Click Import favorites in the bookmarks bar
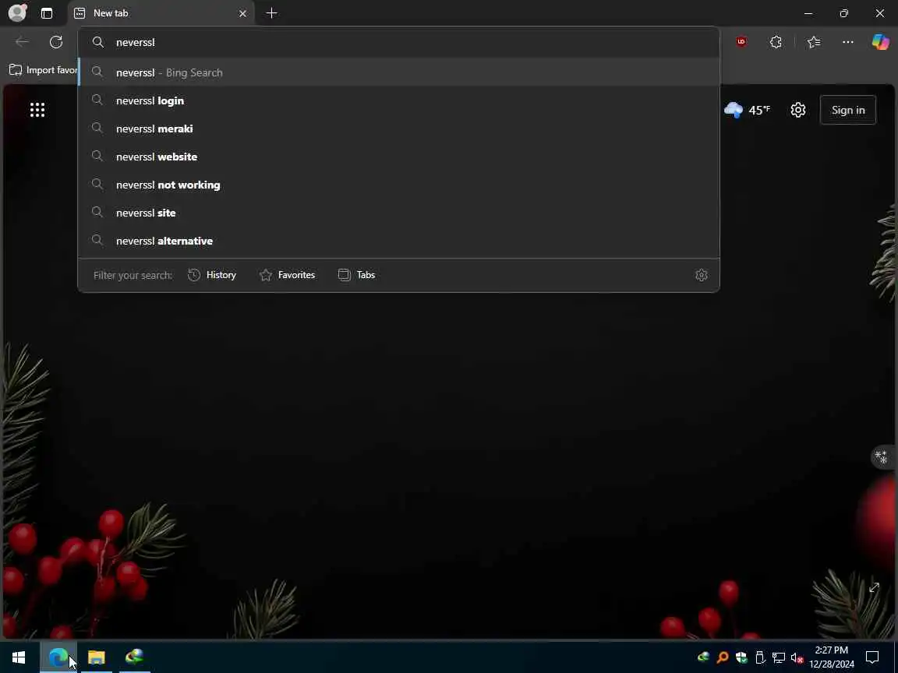This screenshot has height=673, width=898. 43,70
